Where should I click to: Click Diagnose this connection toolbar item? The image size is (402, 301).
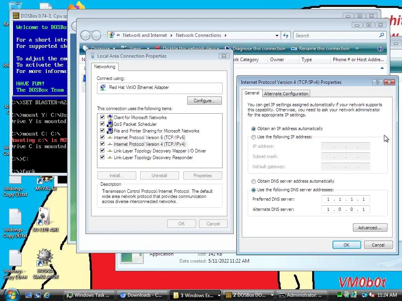click(x=255, y=48)
